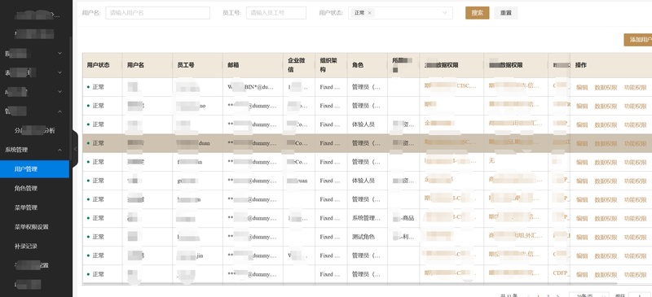Collapse the sidebar with the edge handle arrow
652x297 pixels.
click(75, 149)
